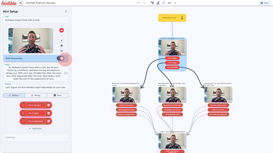Remove the I'm in Sales button
273x153 pixels.
pos(48,113)
